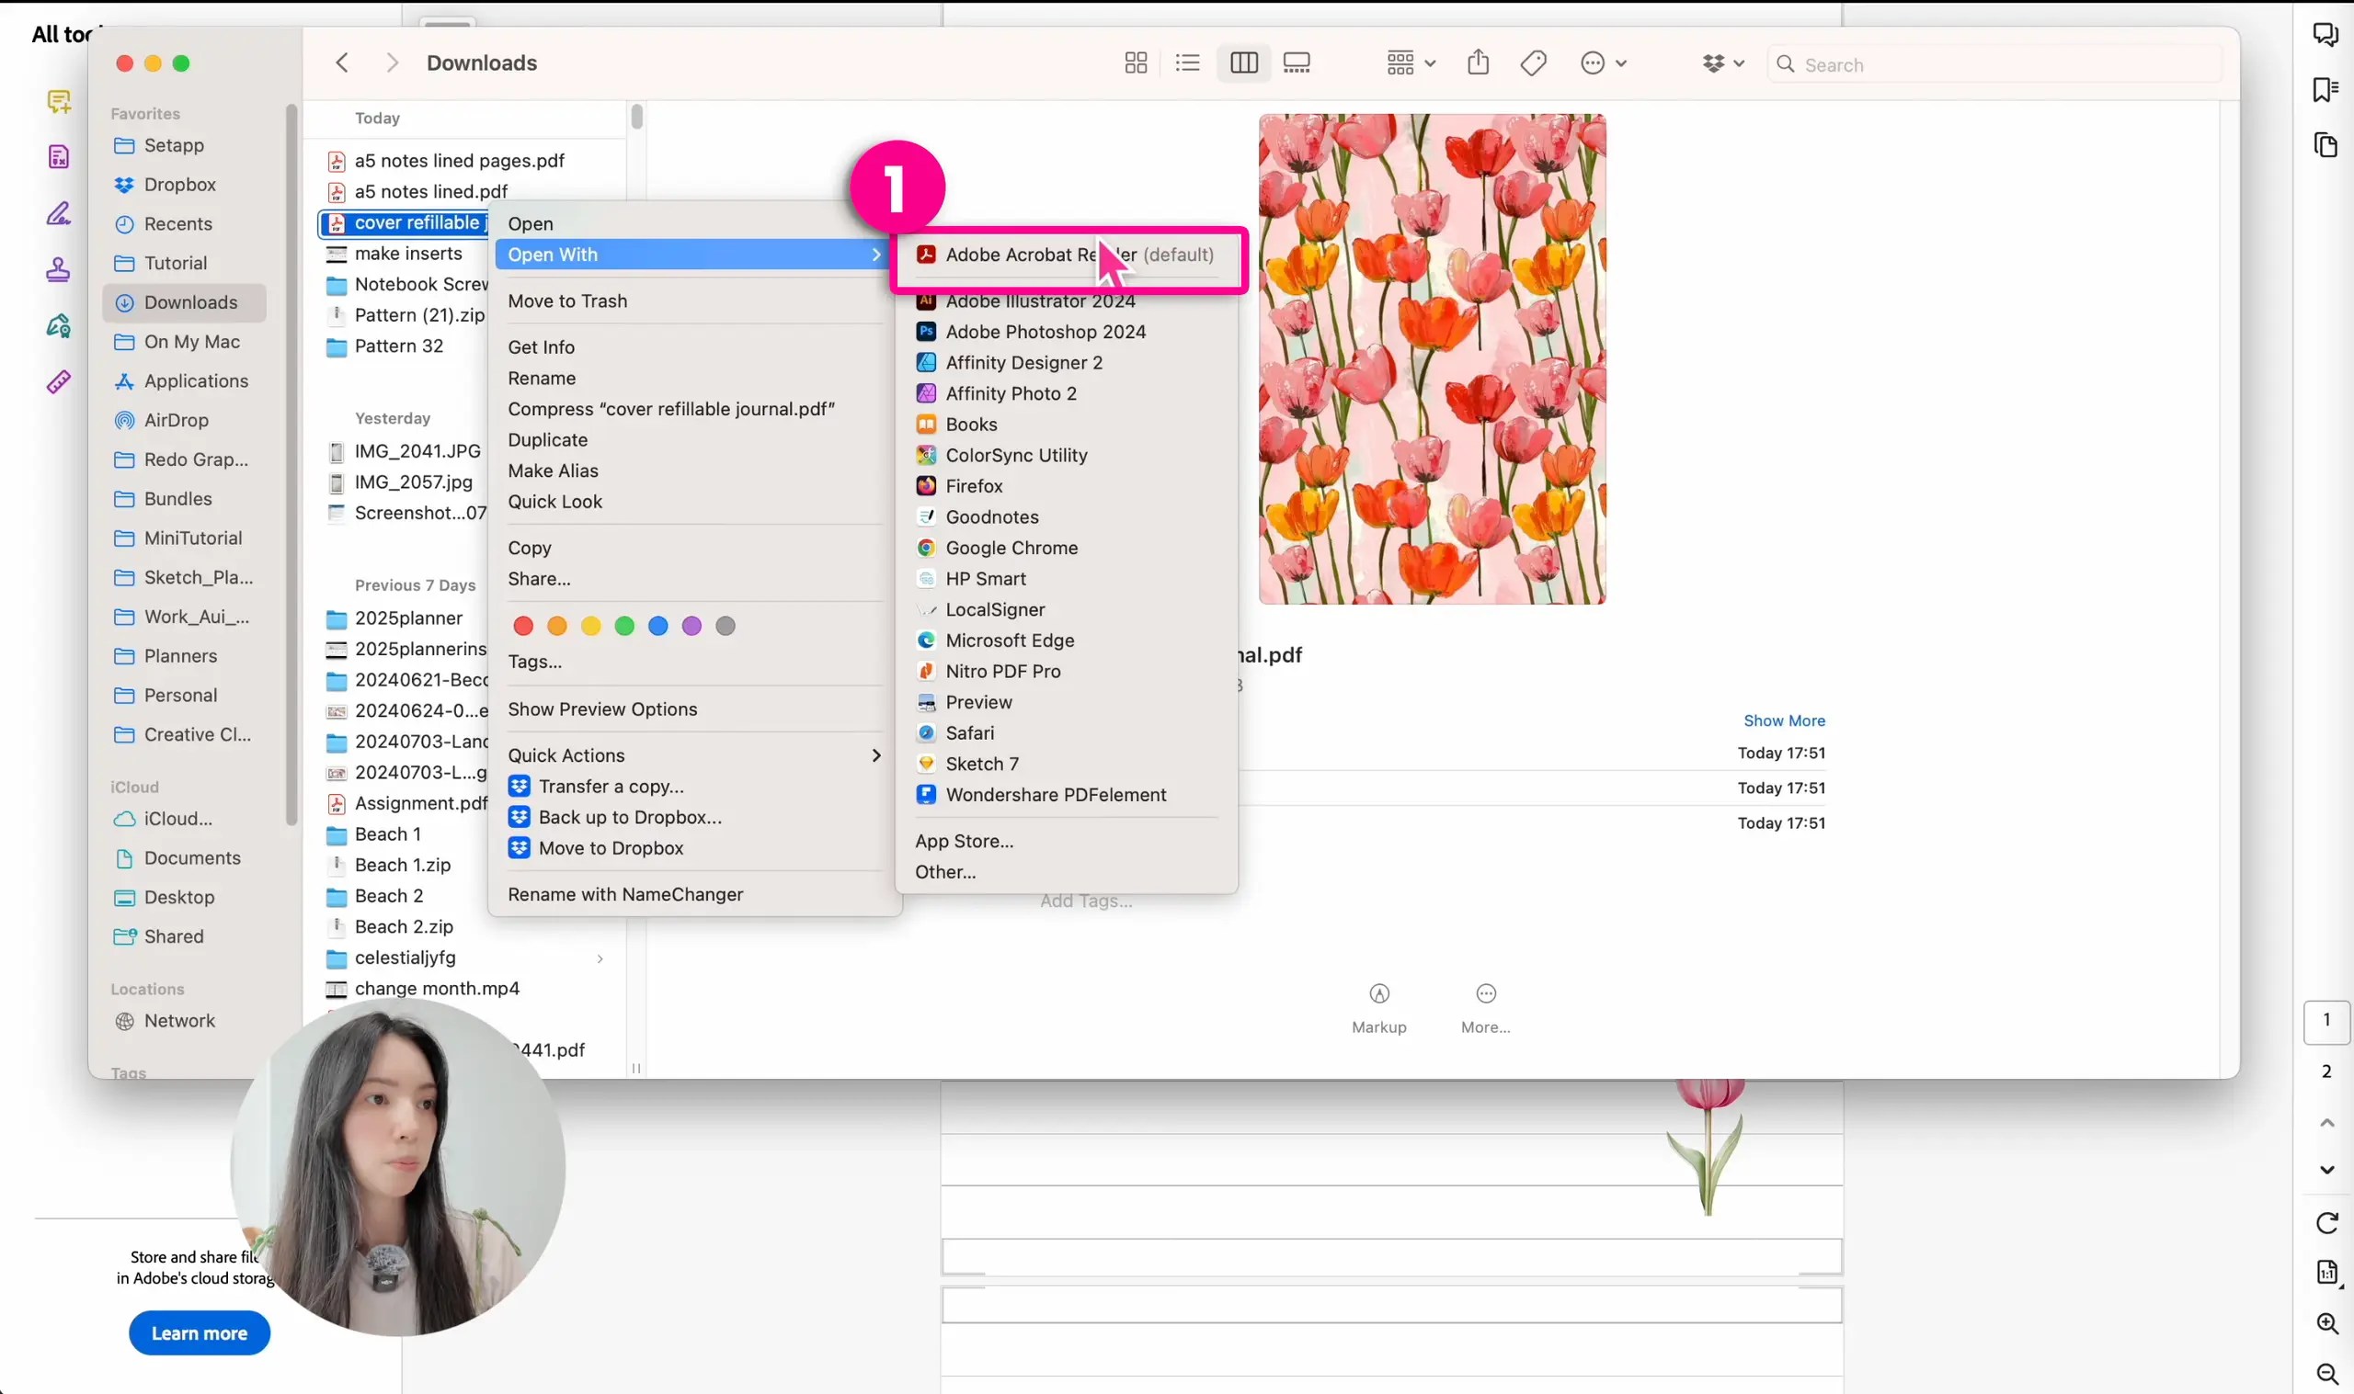Open Acrobat bookmarks panel icon
Screen dimensions: 2354x1394
coord(2325,89)
